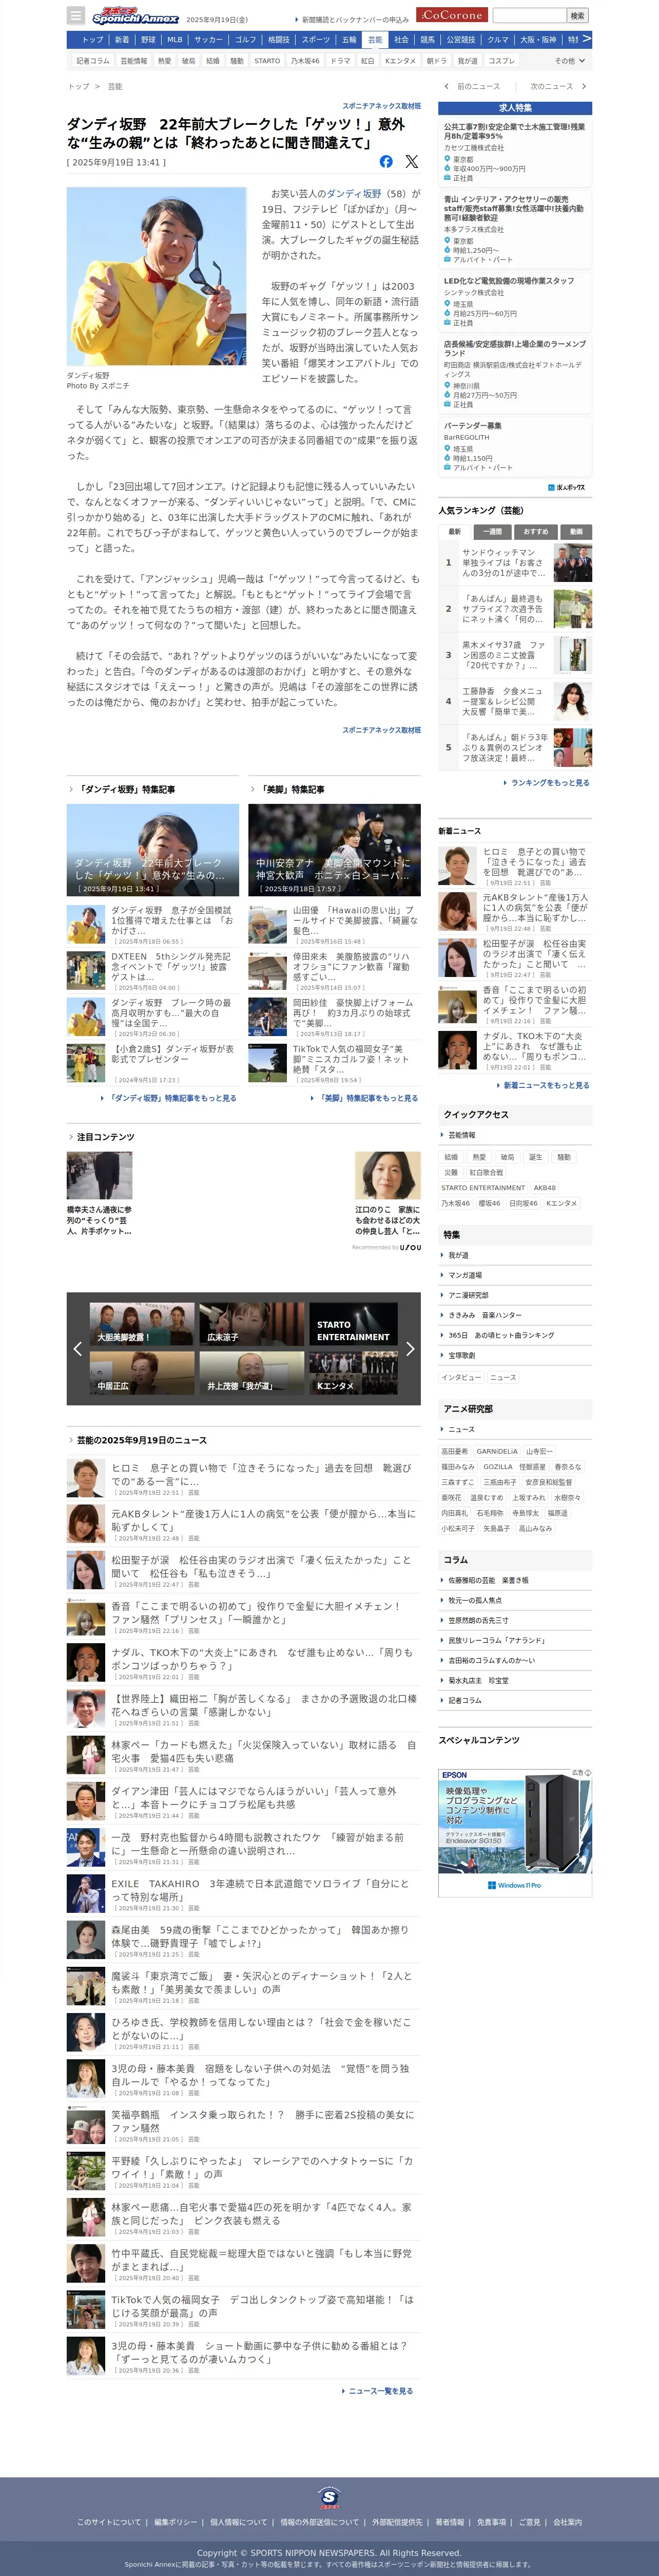Viewport: 659px width, 2576px height.
Task: Expand the その他 dropdown
Action: pos(570,61)
